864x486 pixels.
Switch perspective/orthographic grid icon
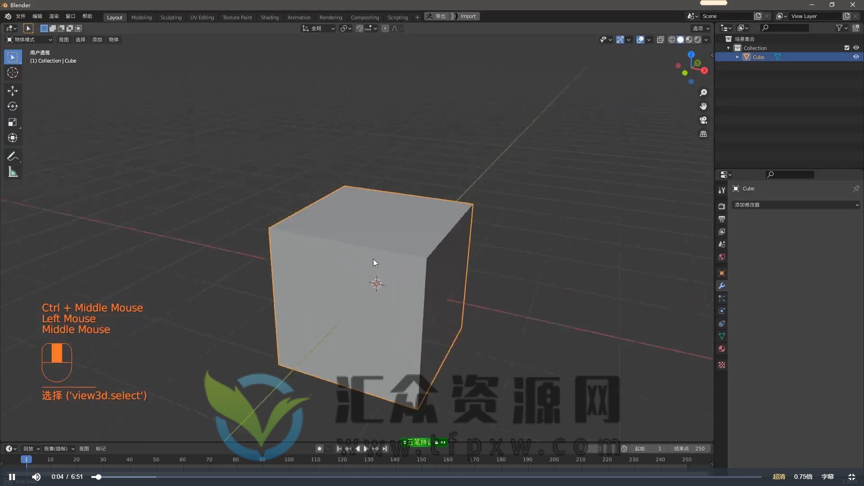pos(703,134)
